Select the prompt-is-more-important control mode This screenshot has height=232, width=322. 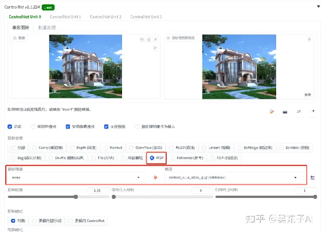47,221
